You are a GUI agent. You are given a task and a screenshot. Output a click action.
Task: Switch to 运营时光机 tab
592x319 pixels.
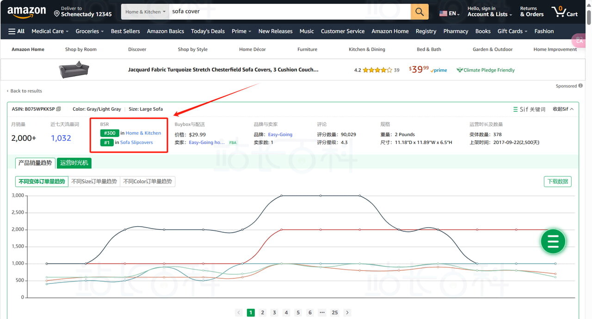(x=74, y=163)
